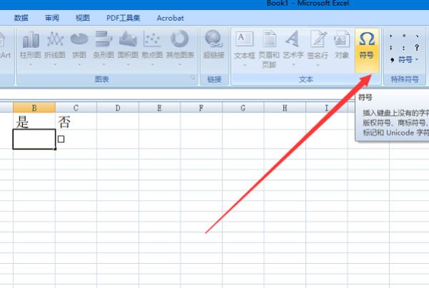Open the chart group dialog launcher
429x288 pixels.
point(192,78)
